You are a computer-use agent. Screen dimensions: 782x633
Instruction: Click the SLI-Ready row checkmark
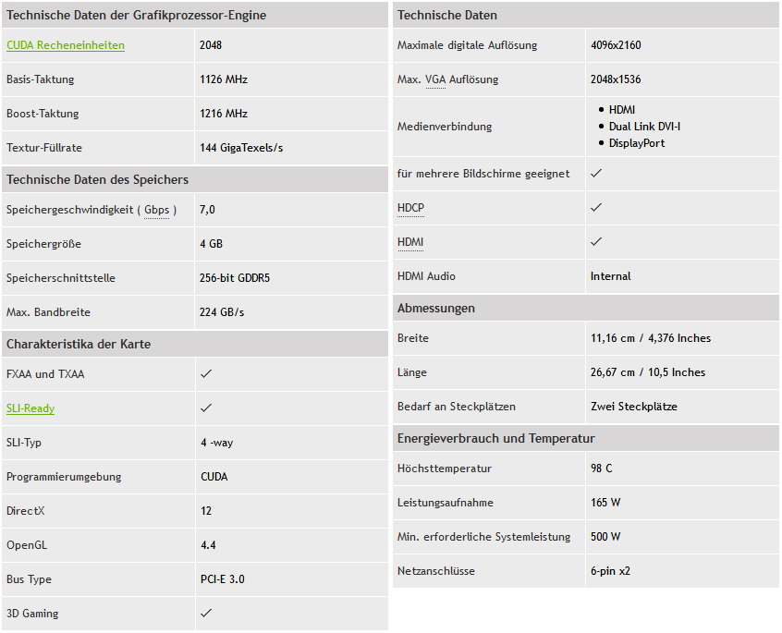click(206, 408)
